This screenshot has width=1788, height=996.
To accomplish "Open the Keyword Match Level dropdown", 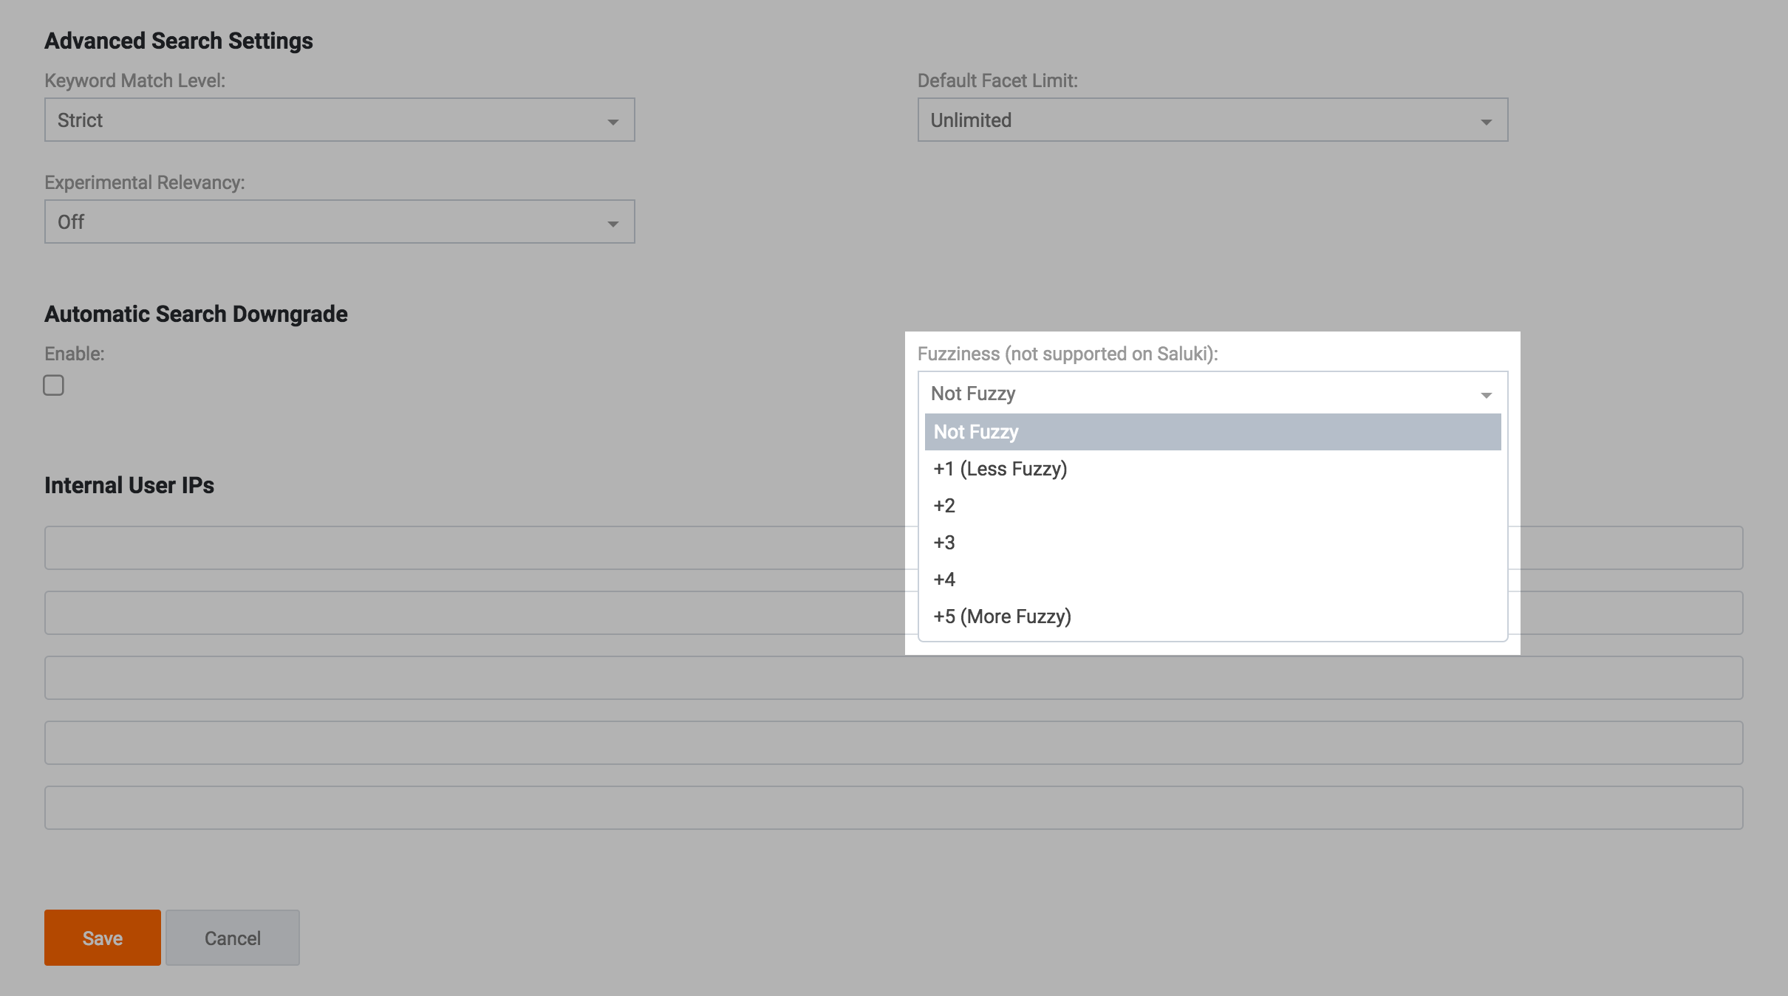I will click(339, 120).
